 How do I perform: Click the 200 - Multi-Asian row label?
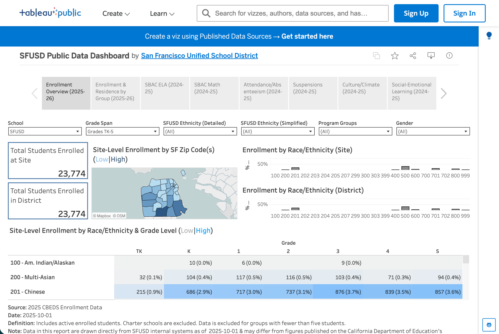(x=32, y=277)
